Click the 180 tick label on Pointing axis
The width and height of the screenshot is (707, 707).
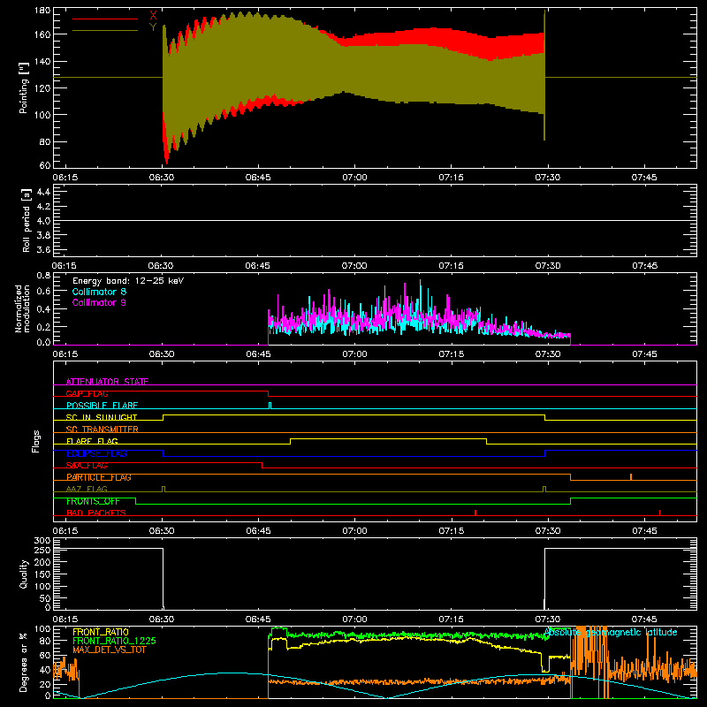[x=42, y=10]
